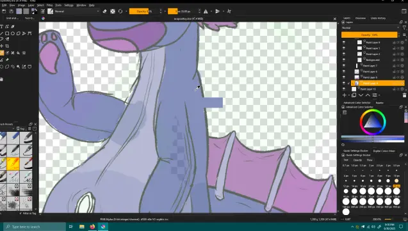Select the Opacity tab in Quick Settings
Image resolution: width=408 pixels, height=231 pixels.
[x=357, y=160]
